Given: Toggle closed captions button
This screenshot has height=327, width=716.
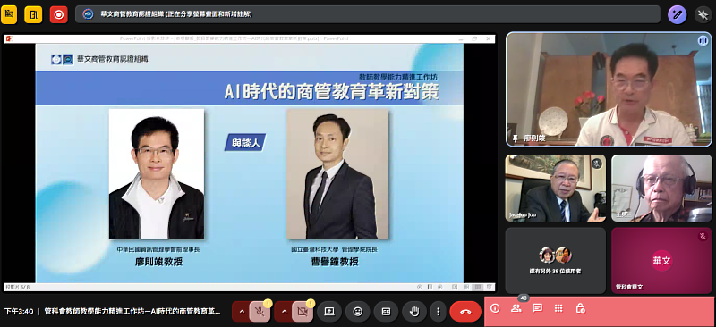Looking at the screenshot, I should pyautogui.click(x=386, y=312).
